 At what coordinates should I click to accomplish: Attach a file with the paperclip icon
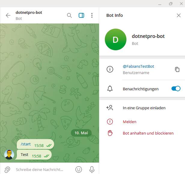pos(7,169)
